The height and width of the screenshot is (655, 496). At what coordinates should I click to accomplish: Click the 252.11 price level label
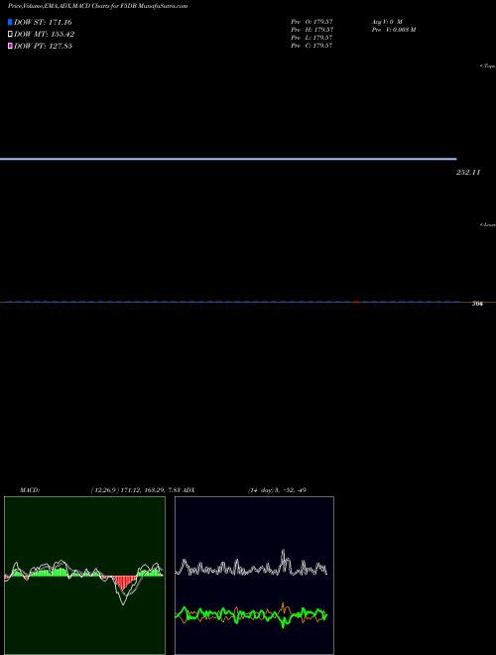coord(468,172)
